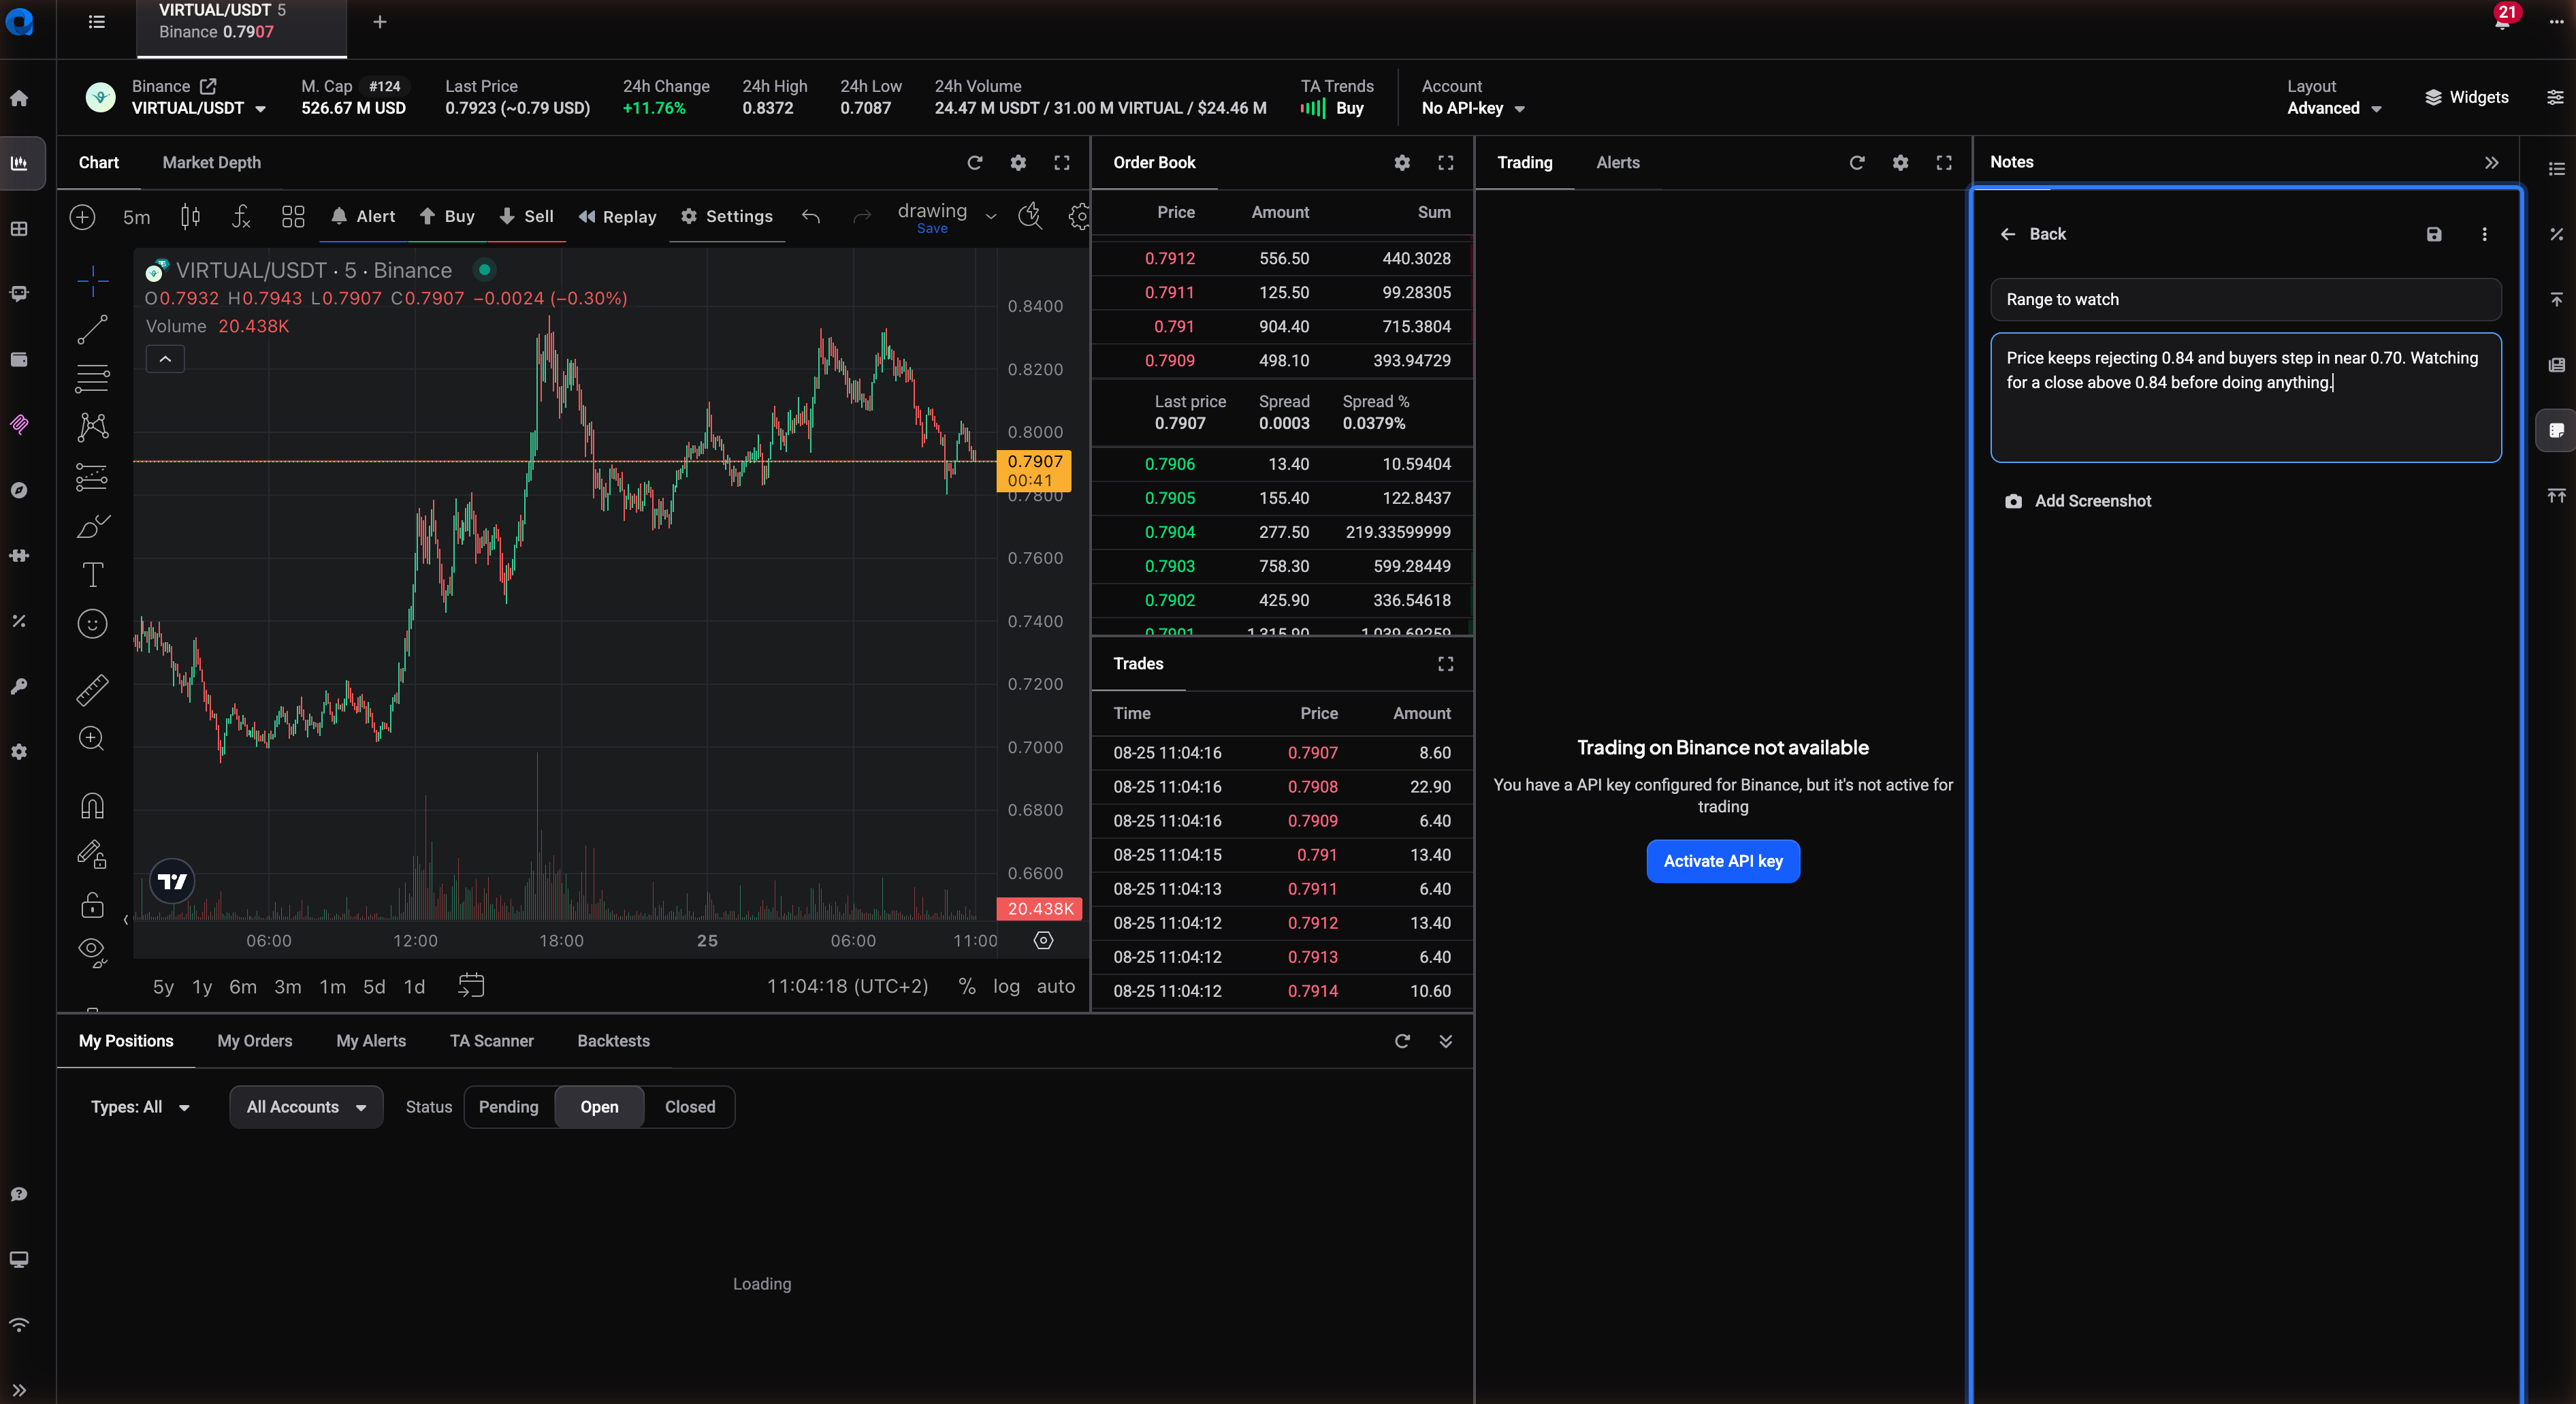Refresh the My Positions panel

point(1402,1041)
